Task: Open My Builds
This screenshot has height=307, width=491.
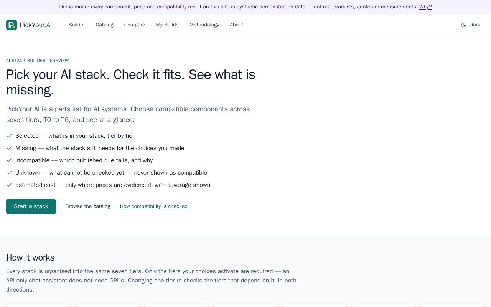Action: (167, 25)
